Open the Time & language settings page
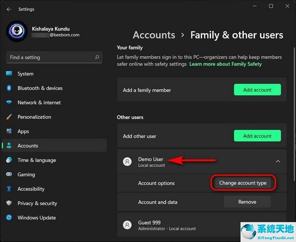Image resolution: width=296 pixels, height=242 pixels. [x=37, y=160]
